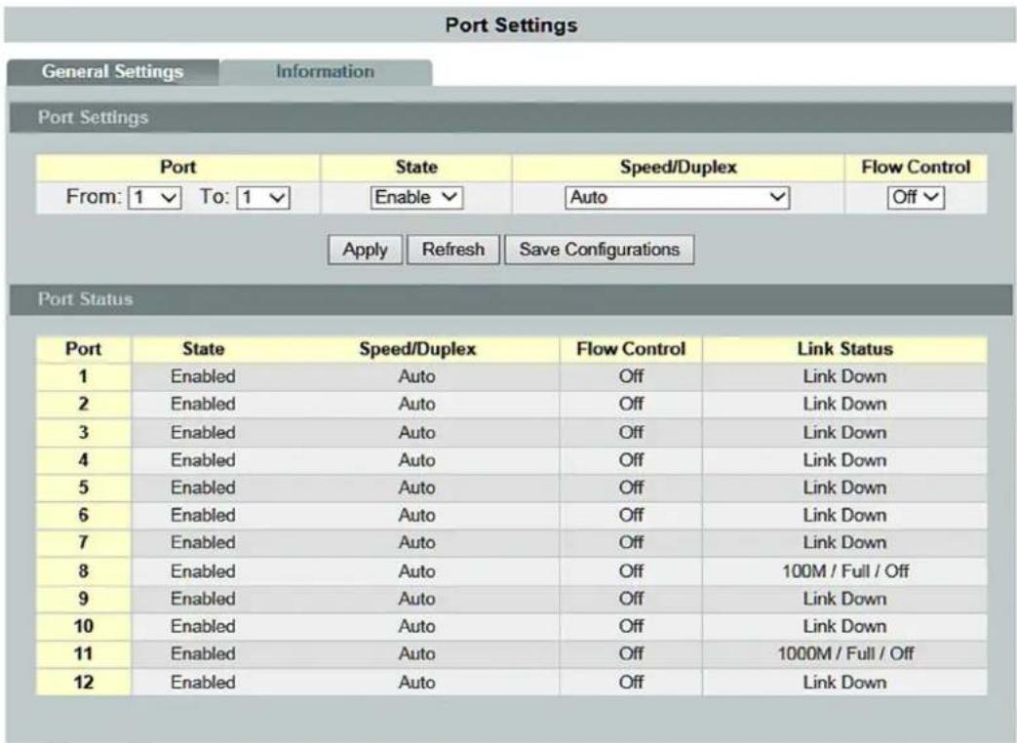Select port 2 row number cell
The height and width of the screenshot is (743, 1017).
pyautogui.click(x=83, y=404)
